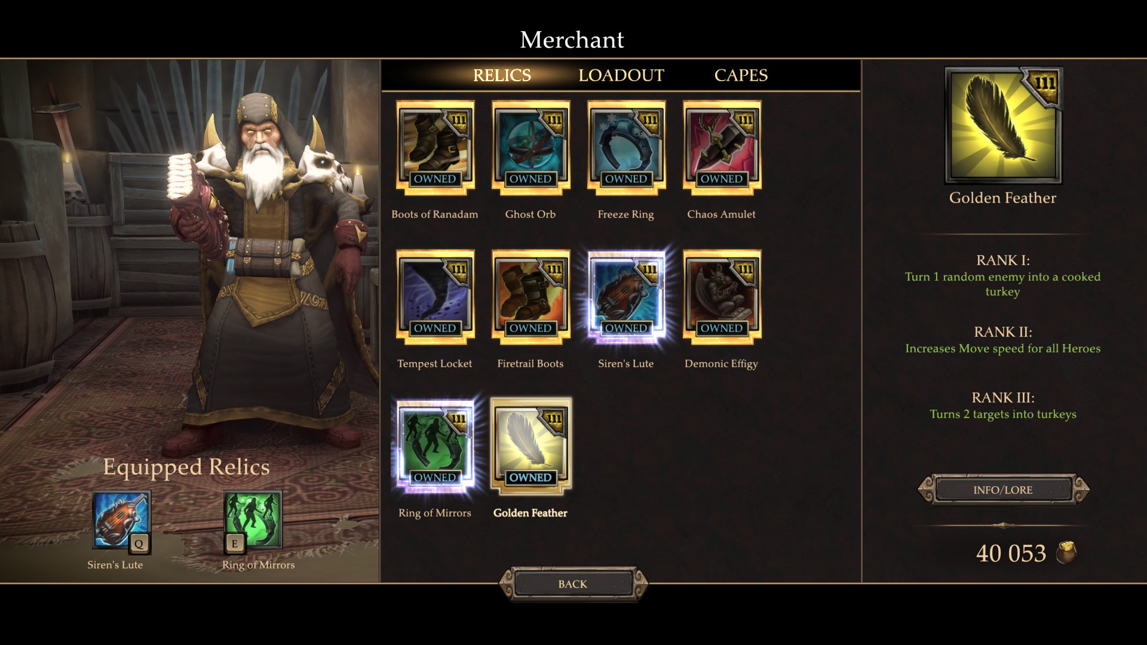Choose the Demonic Effigy relic
Image resolution: width=1147 pixels, height=645 pixels.
(x=722, y=297)
